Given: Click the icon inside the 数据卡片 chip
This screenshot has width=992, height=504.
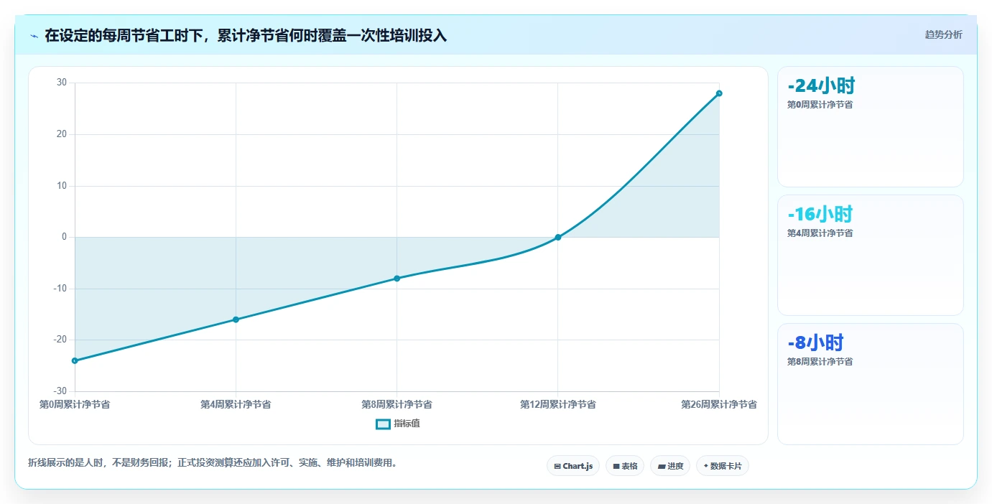Looking at the screenshot, I should click(x=705, y=466).
